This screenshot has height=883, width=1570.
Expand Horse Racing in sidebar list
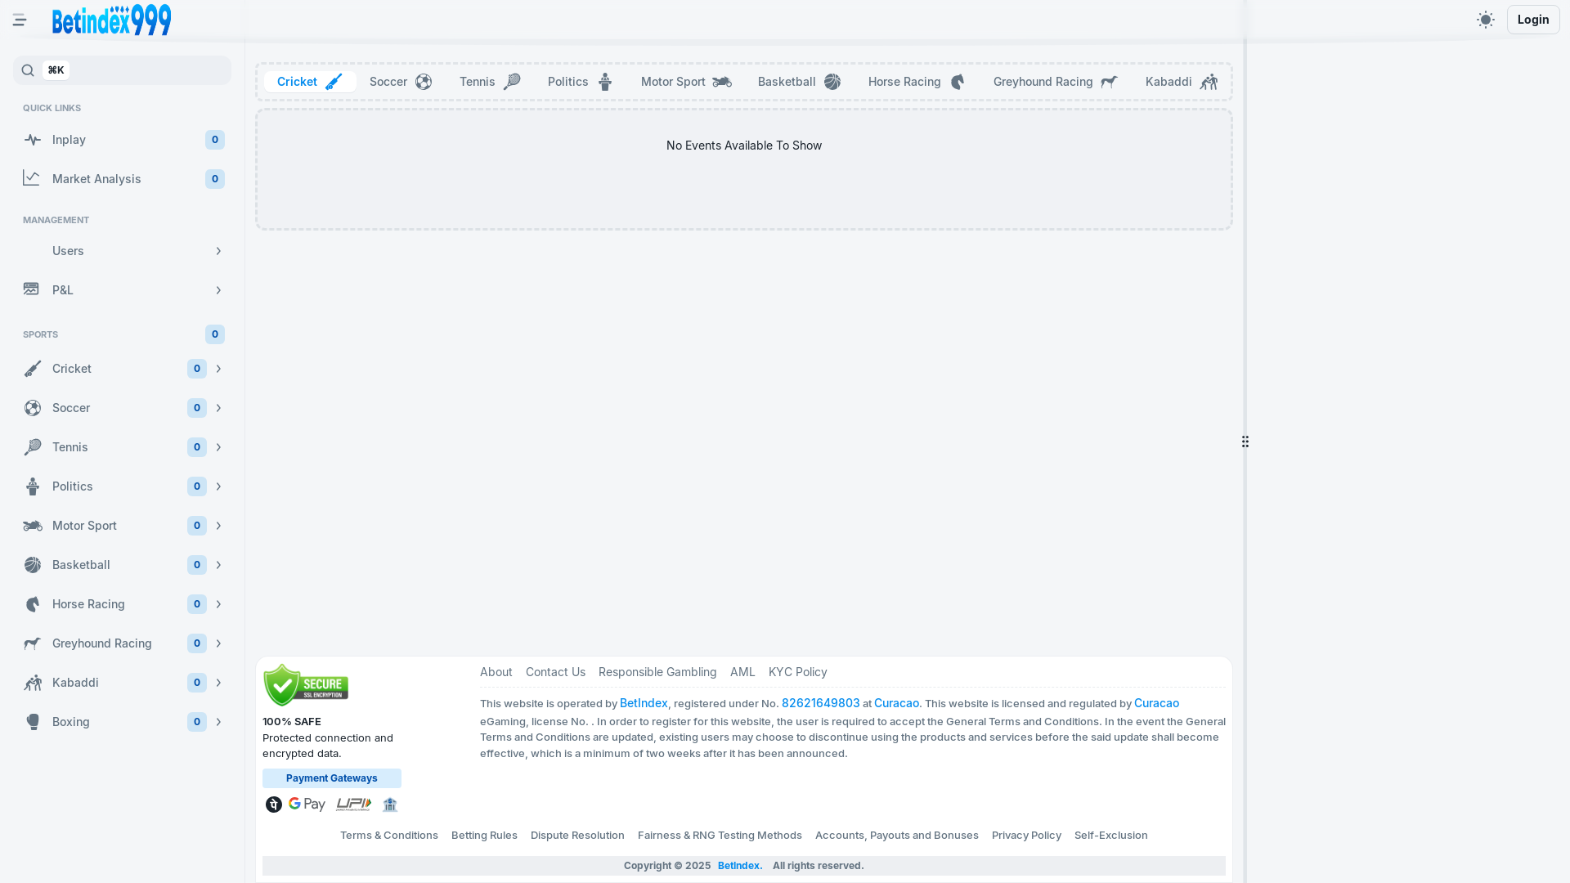click(218, 604)
